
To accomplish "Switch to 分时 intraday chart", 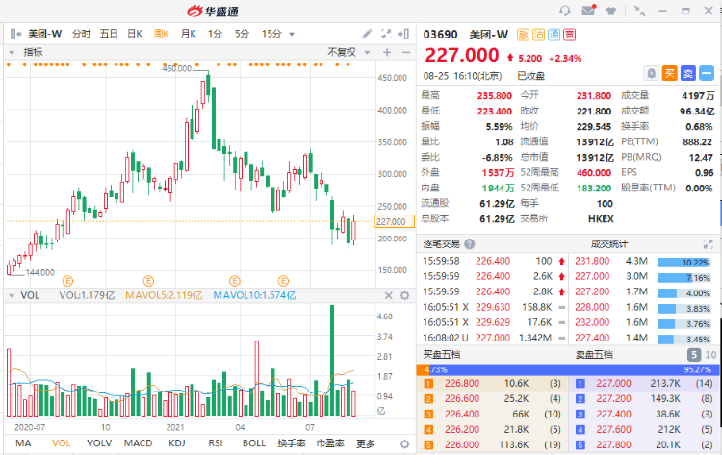I will 82,34.
